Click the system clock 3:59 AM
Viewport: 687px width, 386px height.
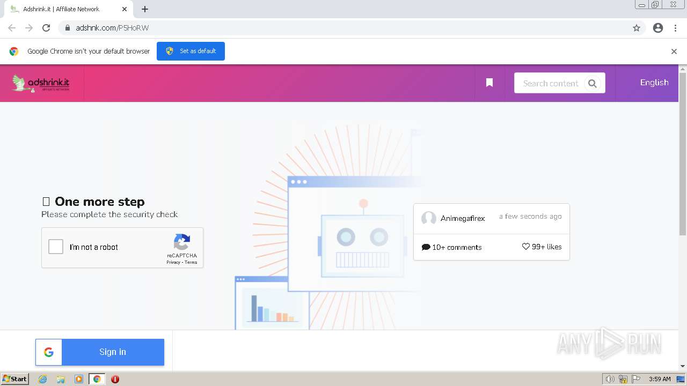pos(660,379)
